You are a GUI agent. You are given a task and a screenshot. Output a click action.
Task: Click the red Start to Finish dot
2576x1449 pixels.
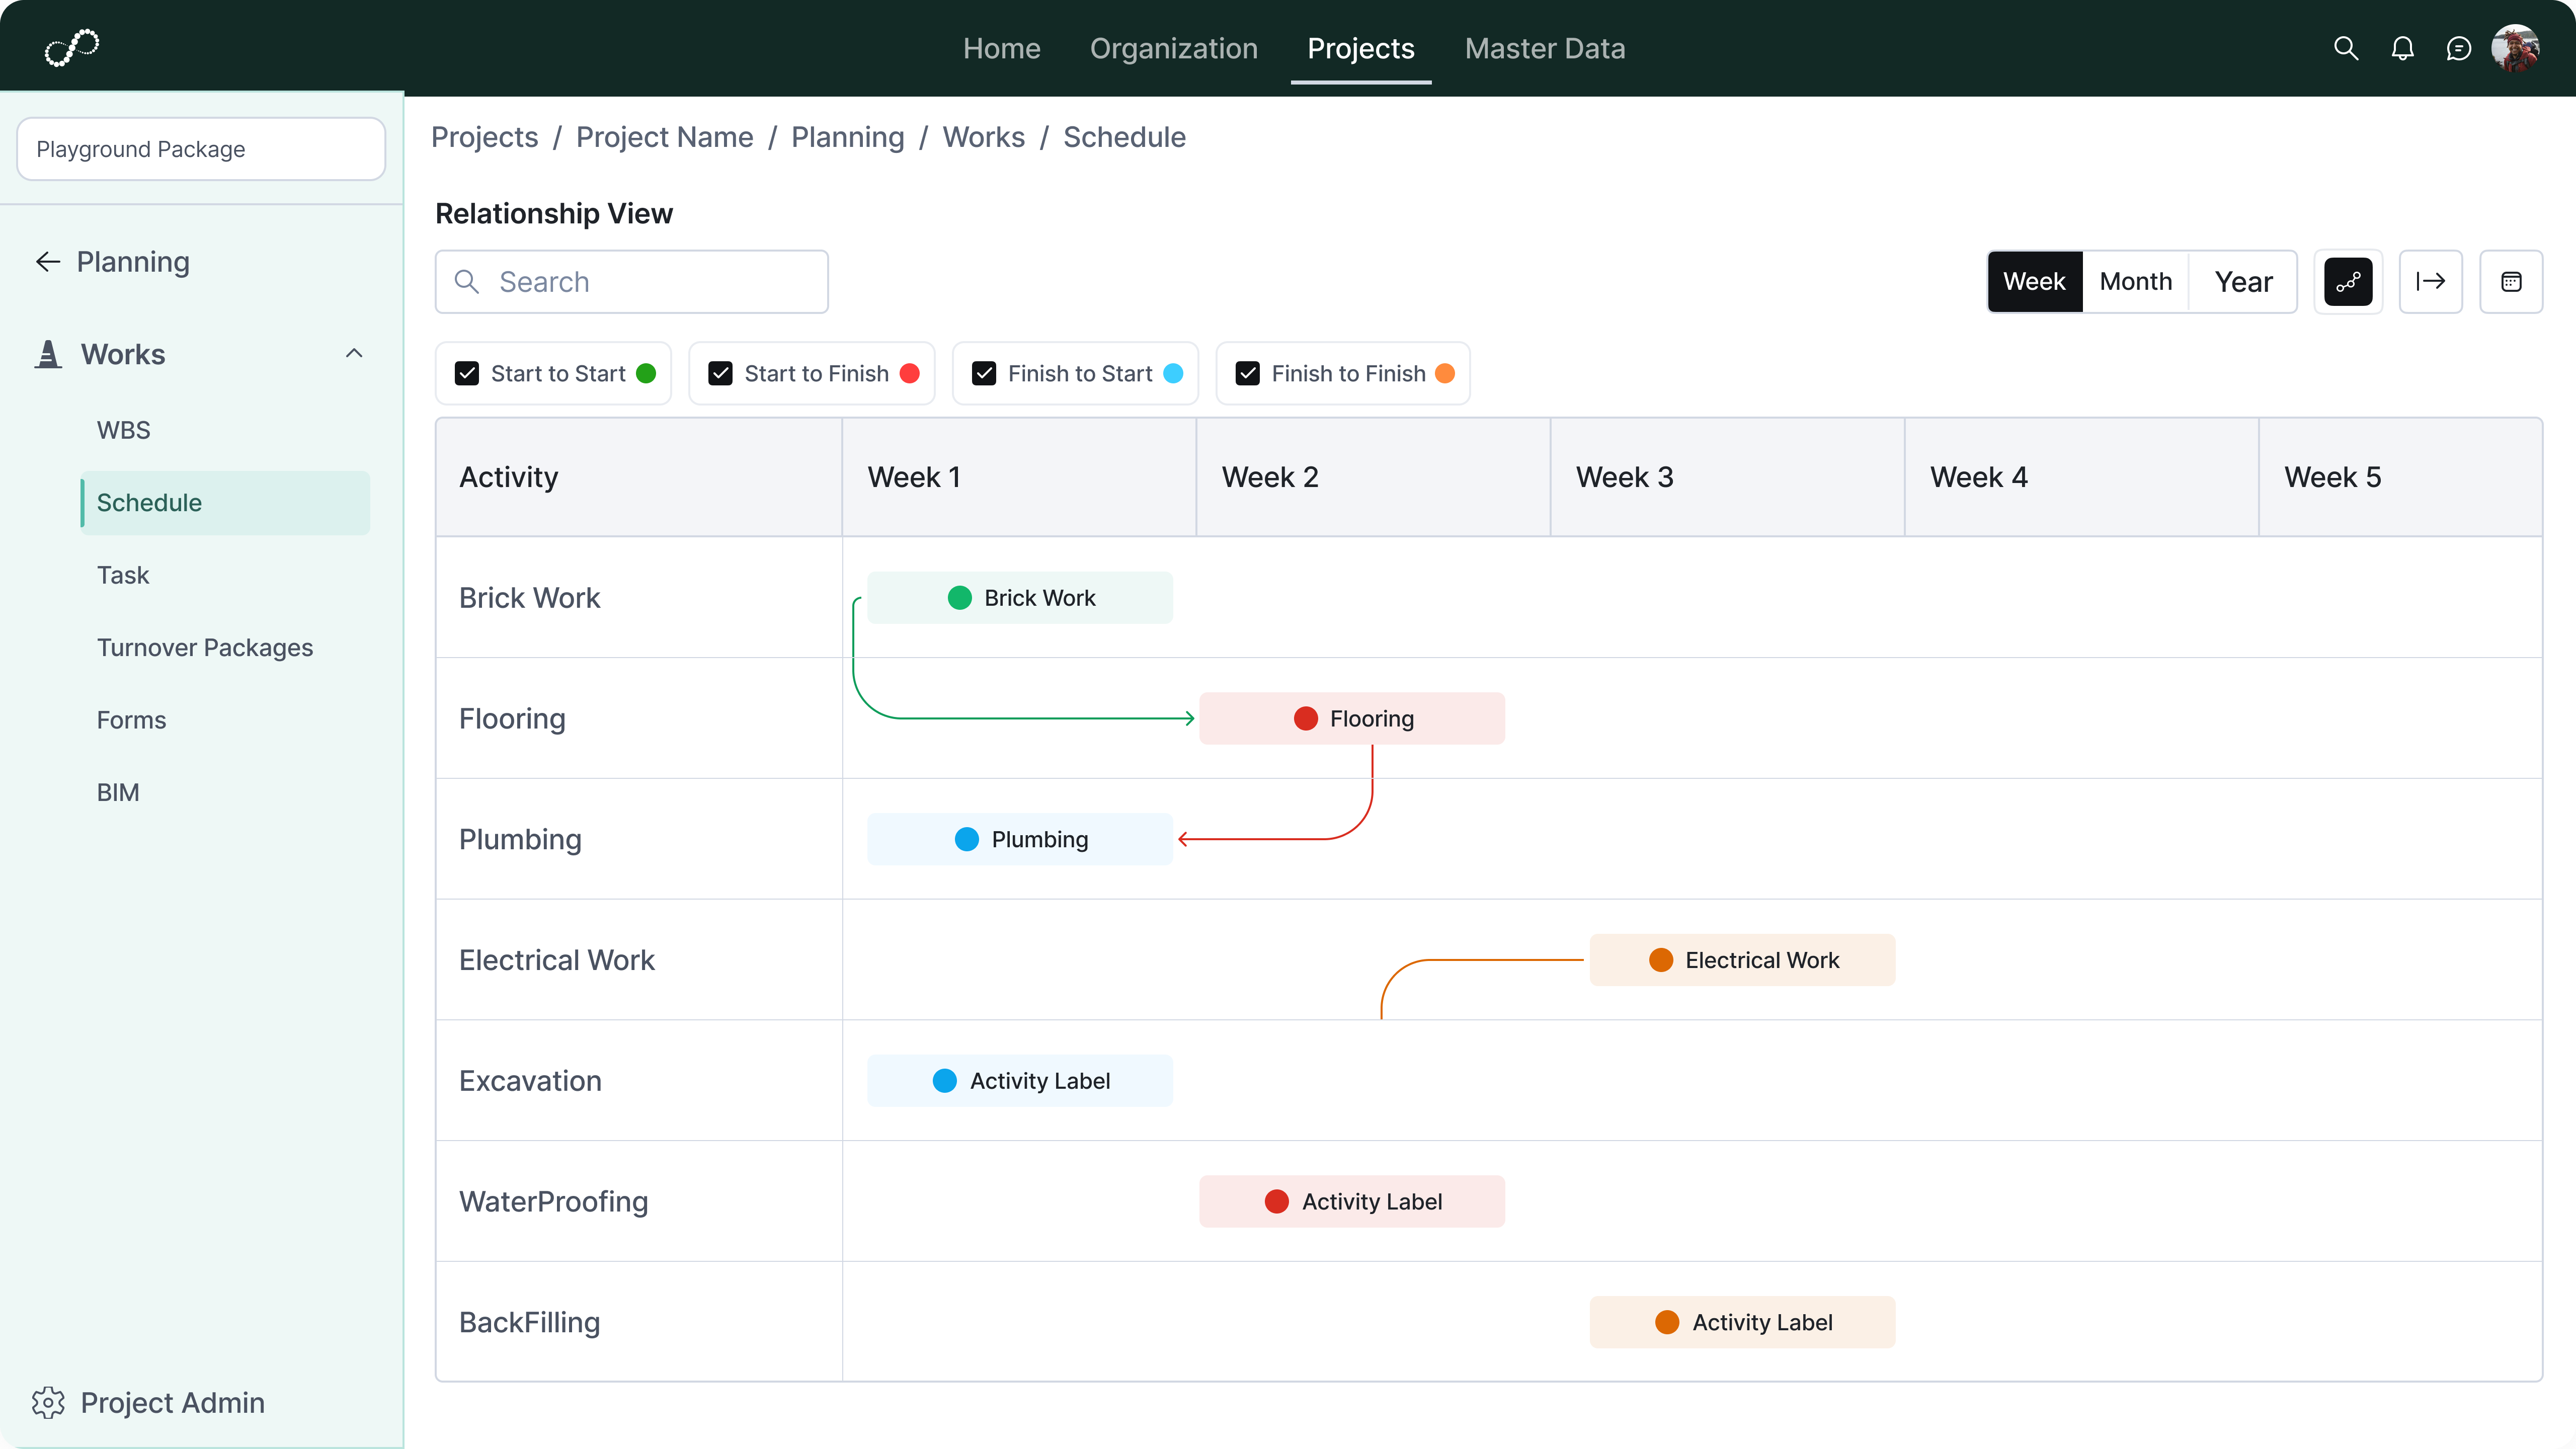pyautogui.click(x=909, y=374)
